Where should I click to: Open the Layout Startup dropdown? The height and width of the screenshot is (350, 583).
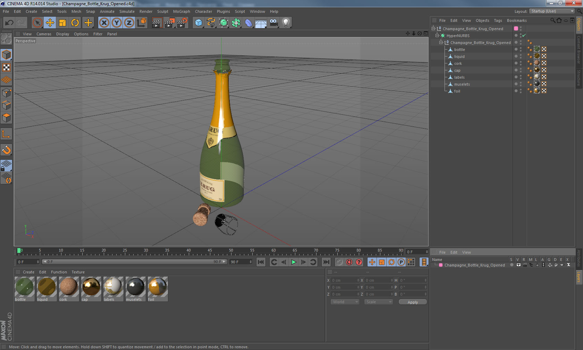(552, 11)
